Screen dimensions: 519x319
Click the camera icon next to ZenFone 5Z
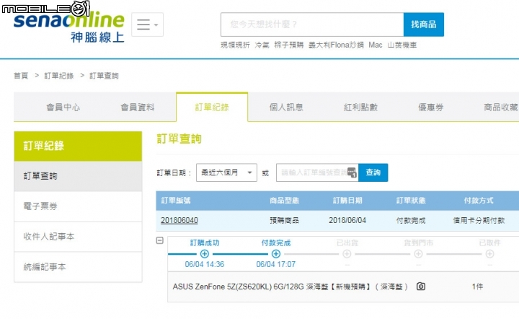pyautogui.click(x=421, y=287)
